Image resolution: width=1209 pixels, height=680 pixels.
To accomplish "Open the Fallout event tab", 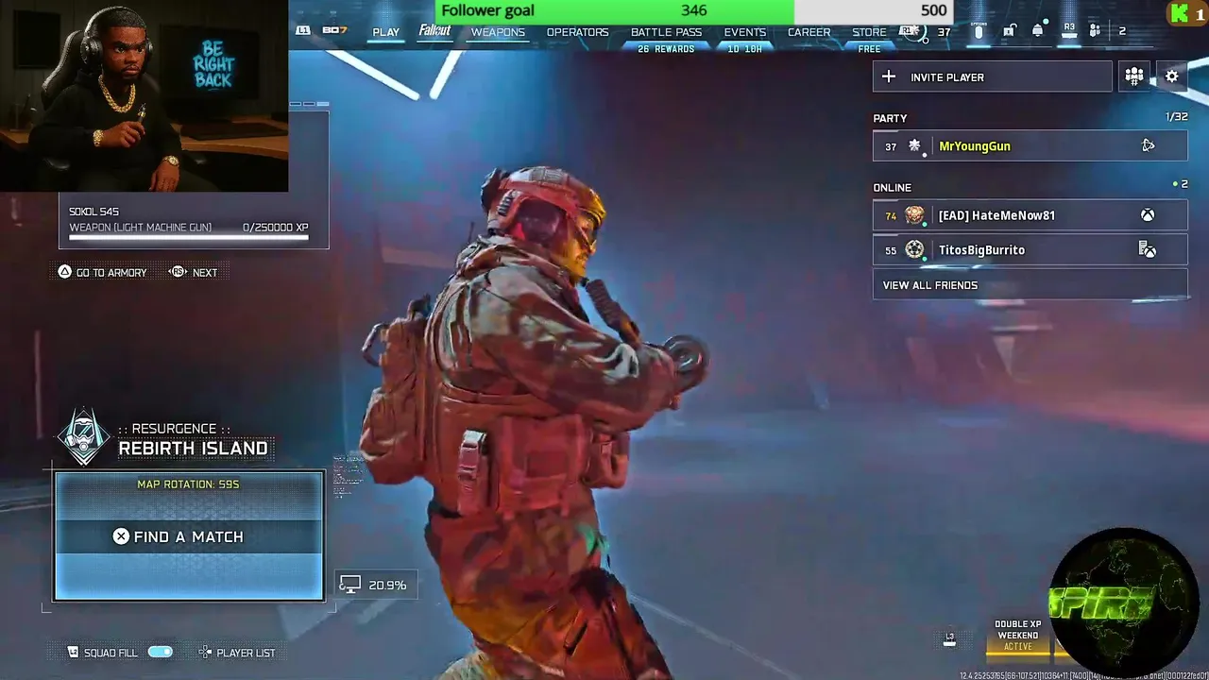I will (x=434, y=31).
